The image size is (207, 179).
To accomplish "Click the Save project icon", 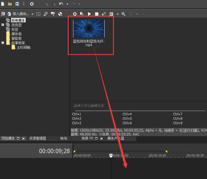I will click(x=17, y=4).
